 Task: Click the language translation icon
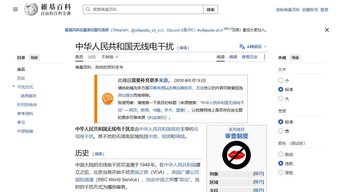point(242,47)
